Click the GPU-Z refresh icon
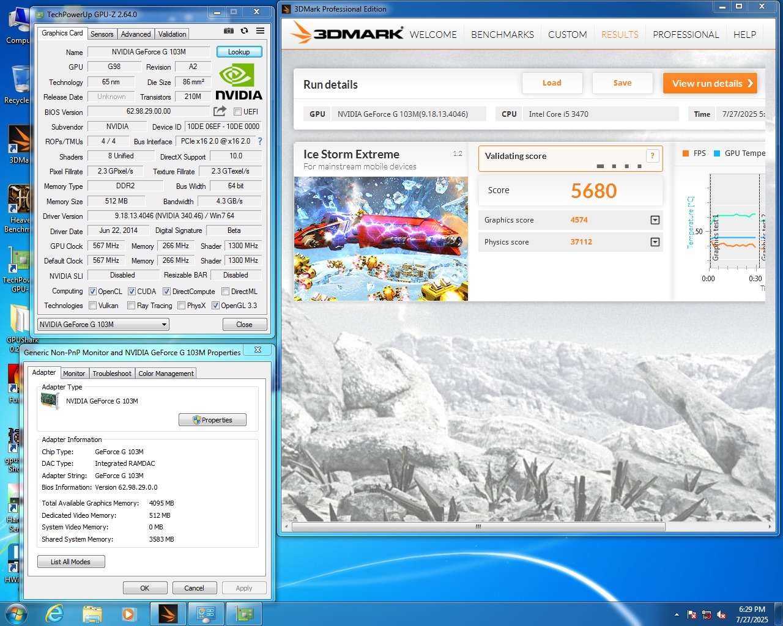 coord(244,31)
